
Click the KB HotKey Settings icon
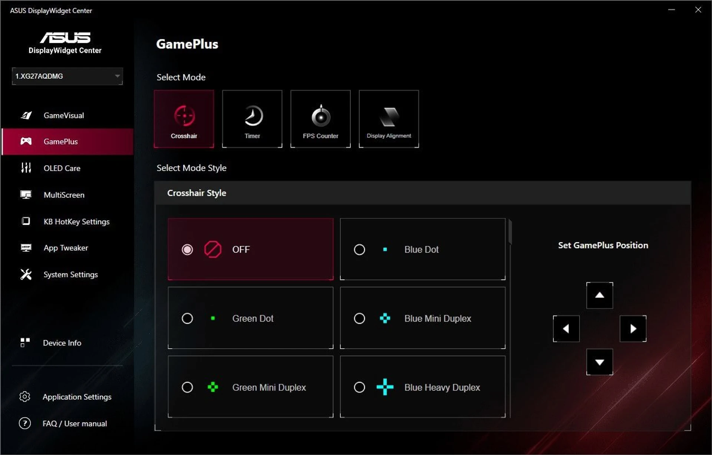click(26, 221)
